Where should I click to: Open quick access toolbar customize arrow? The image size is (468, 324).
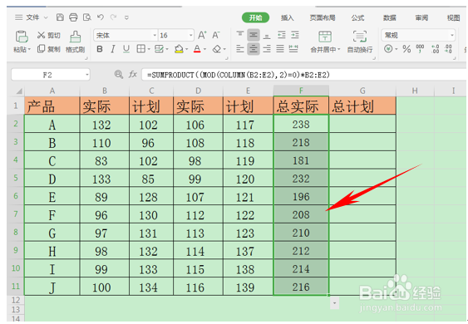coord(126,17)
